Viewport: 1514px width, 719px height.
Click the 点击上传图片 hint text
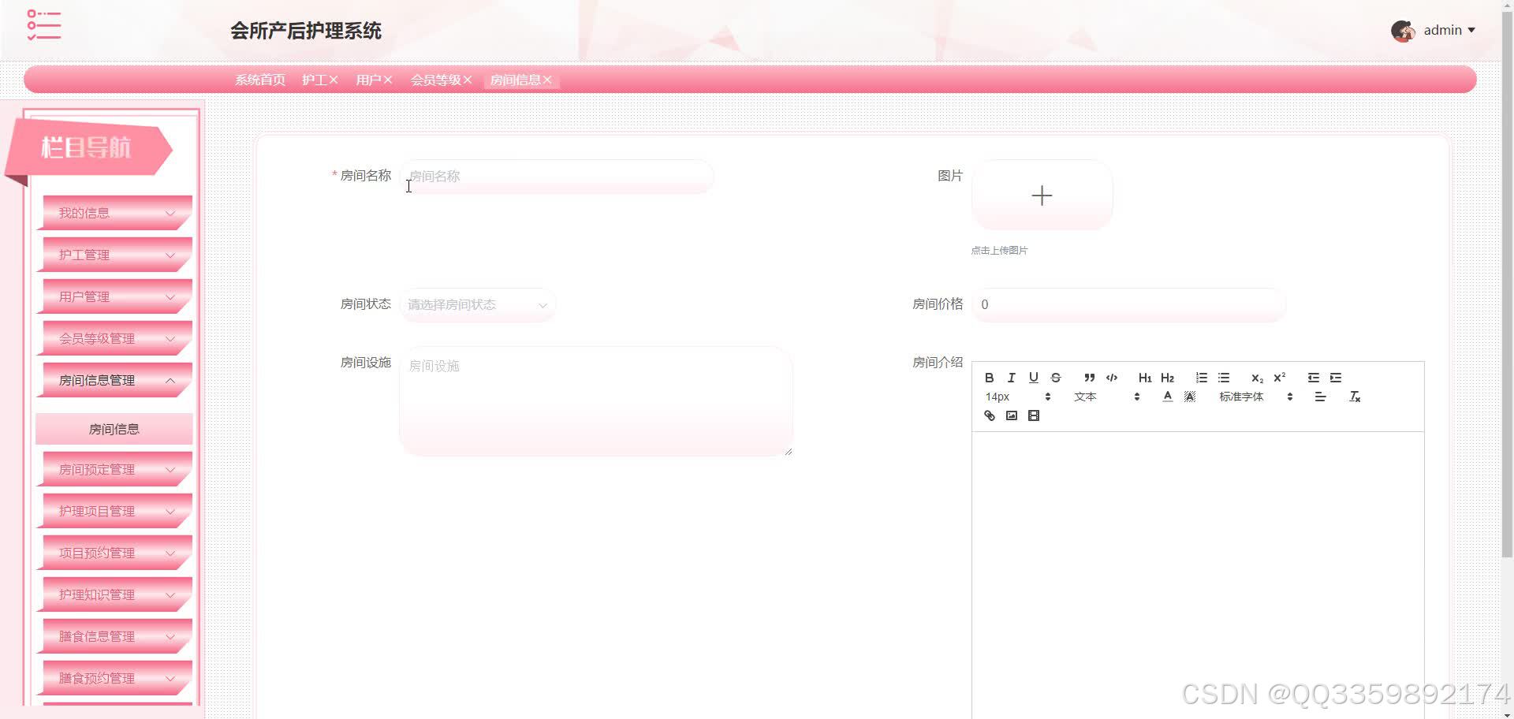click(999, 250)
